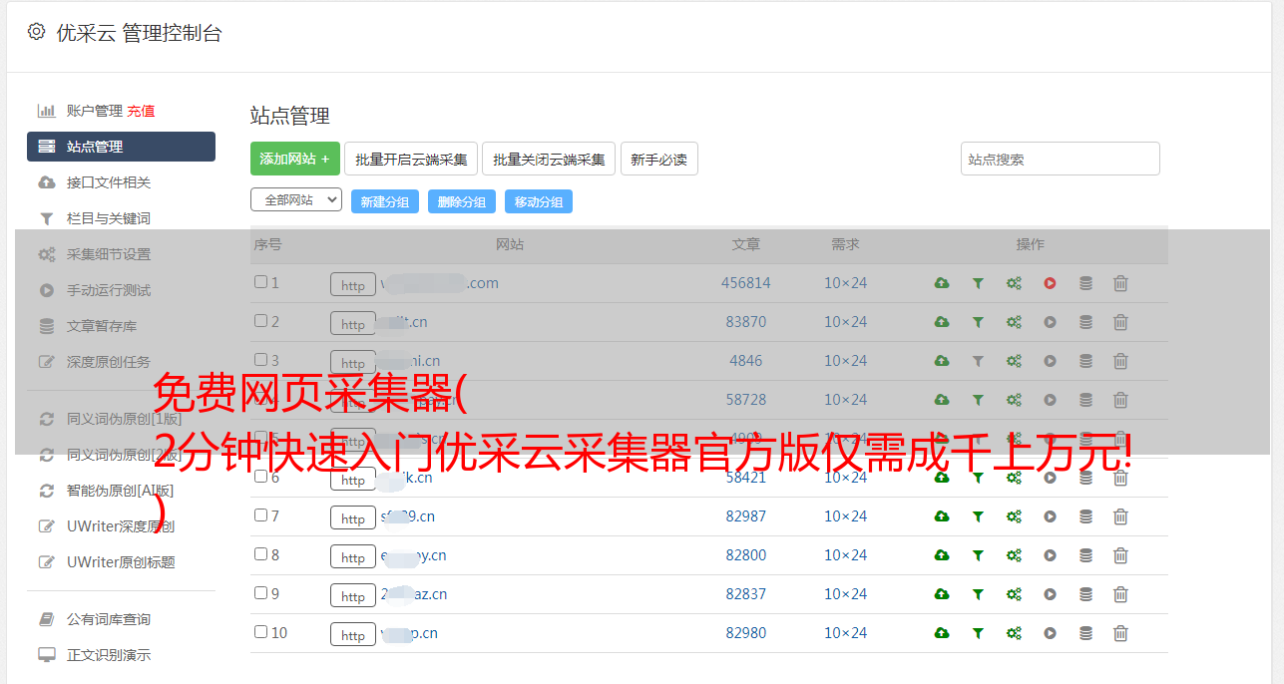Click the filter icon in row 83870
The image size is (1284, 684).
(978, 322)
